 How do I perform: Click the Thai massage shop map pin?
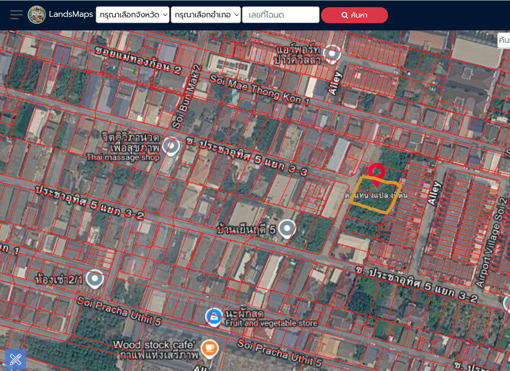(x=171, y=146)
